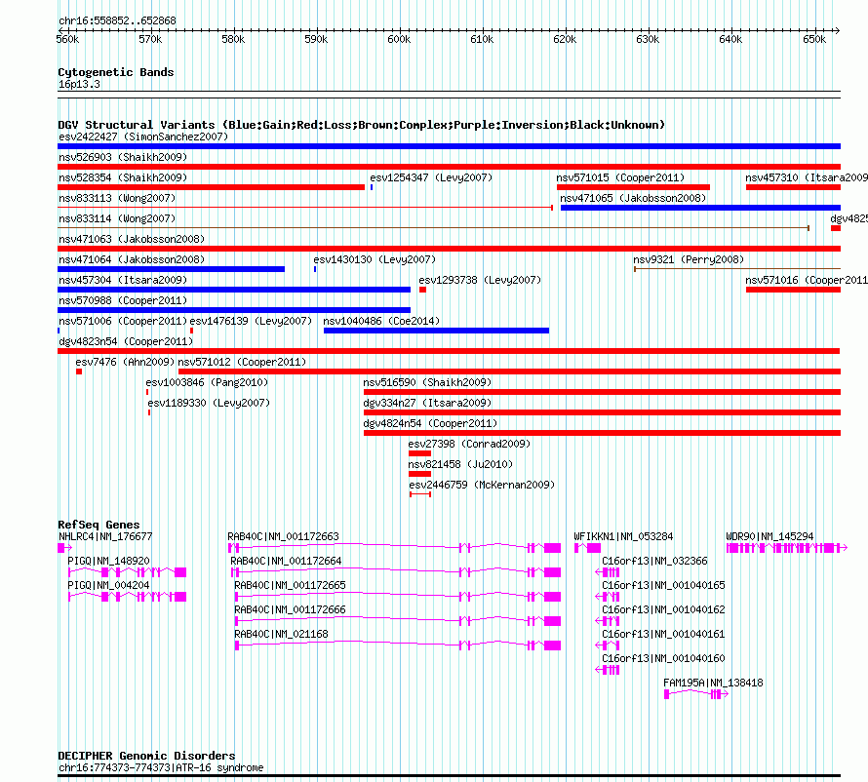Click the 640k mark on the ruler
868x782 pixels.
730,39
